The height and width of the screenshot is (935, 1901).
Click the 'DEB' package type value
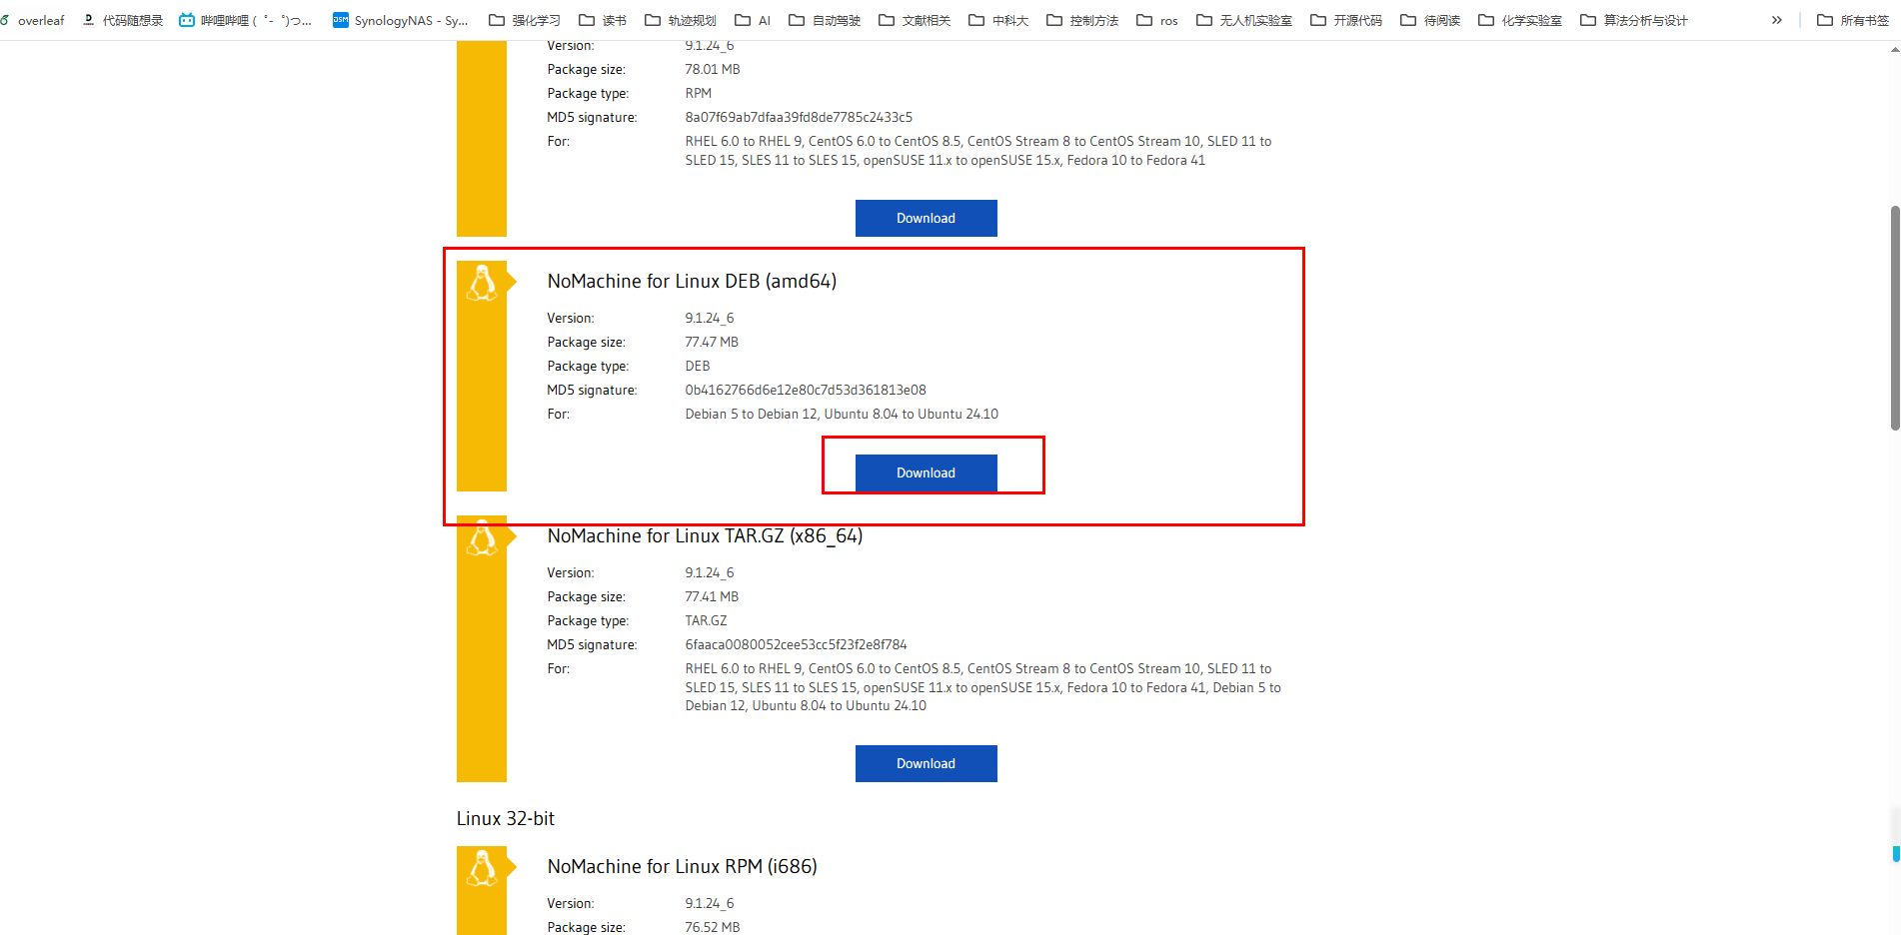coord(698,366)
